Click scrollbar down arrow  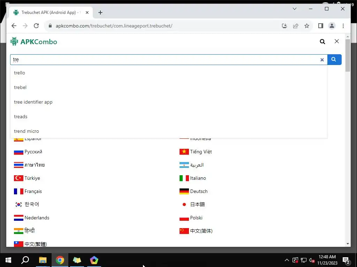click(348, 244)
